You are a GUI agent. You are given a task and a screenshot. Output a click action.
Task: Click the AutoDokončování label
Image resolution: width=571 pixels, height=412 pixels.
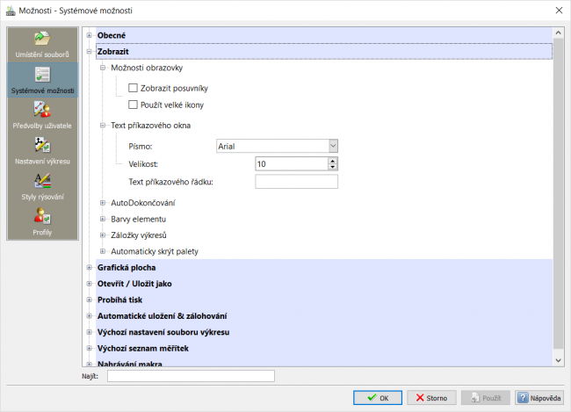143,203
